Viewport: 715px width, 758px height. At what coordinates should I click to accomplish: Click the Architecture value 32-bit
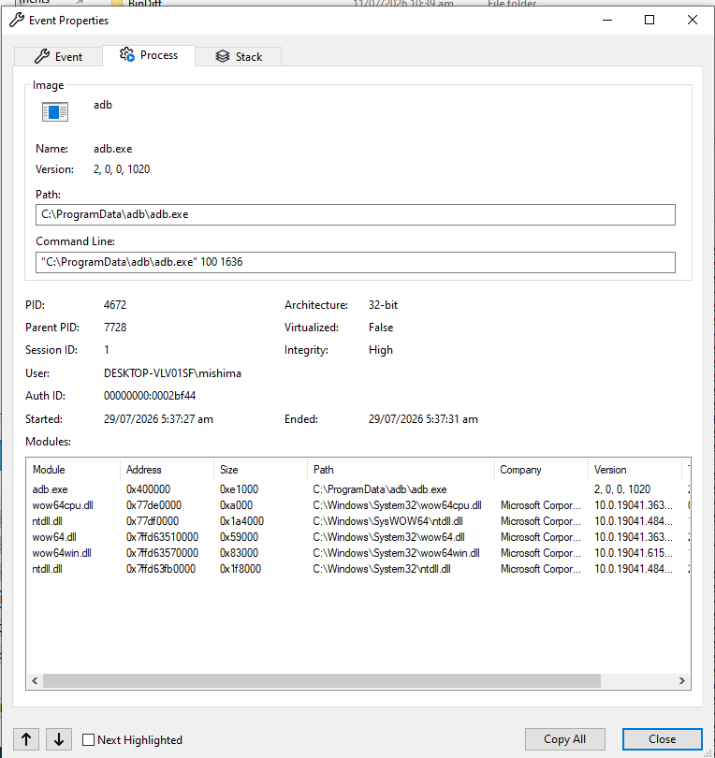click(383, 305)
